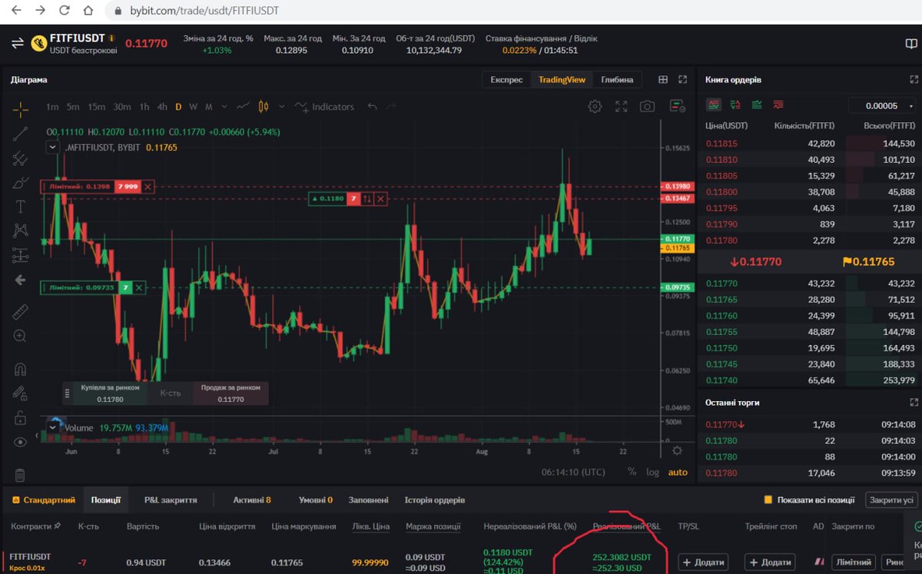
Task: Switch to the Глибина depth tab
Action: pyautogui.click(x=617, y=79)
